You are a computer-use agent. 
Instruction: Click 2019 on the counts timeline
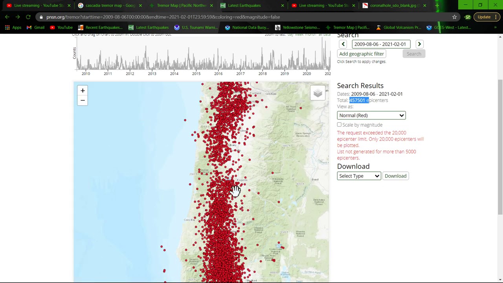[x=285, y=74]
